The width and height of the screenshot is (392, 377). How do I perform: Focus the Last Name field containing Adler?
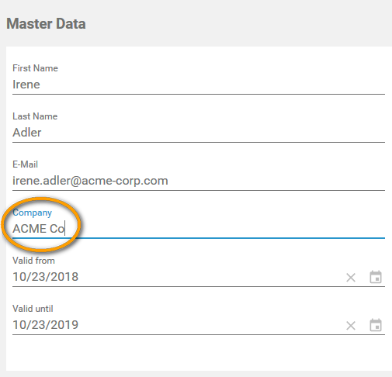click(199, 133)
